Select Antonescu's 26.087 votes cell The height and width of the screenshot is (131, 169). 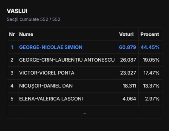128,60
